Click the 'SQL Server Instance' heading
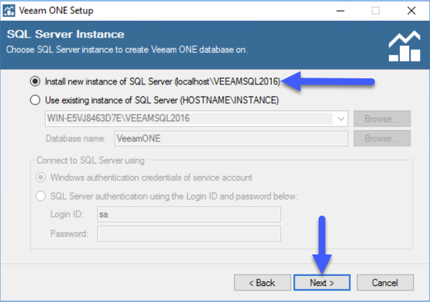 [x=66, y=34]
